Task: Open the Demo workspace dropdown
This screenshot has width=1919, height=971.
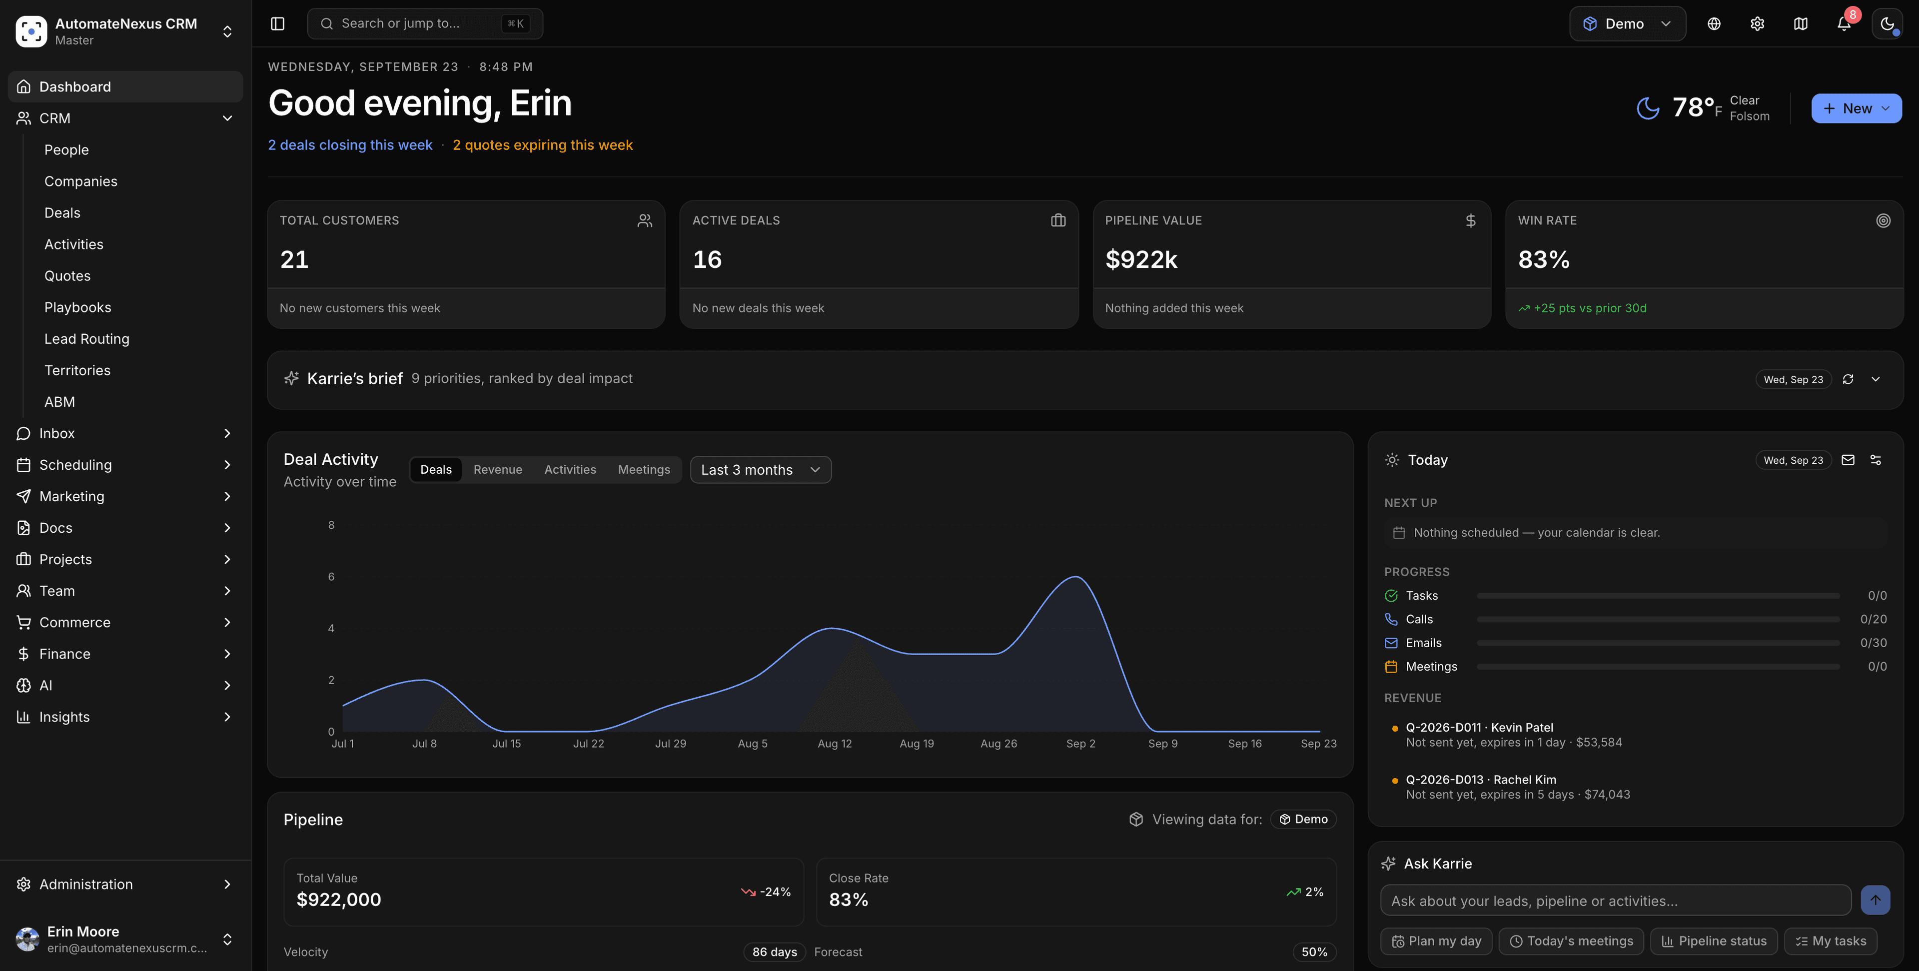Action: click(x=1627, y=24)
